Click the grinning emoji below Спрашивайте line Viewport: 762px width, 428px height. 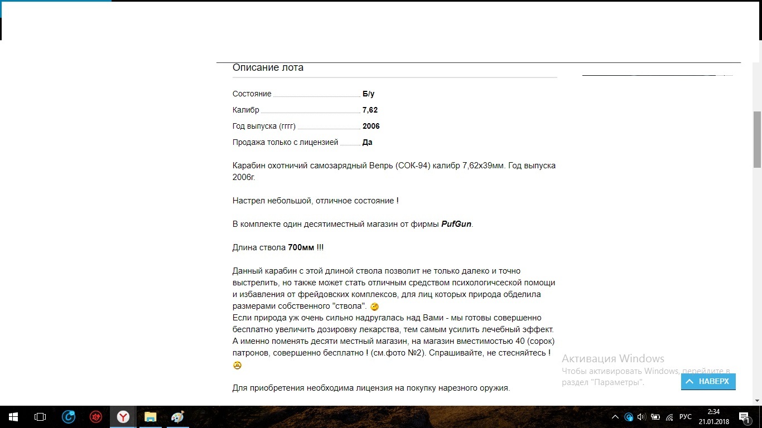(237, 366)
